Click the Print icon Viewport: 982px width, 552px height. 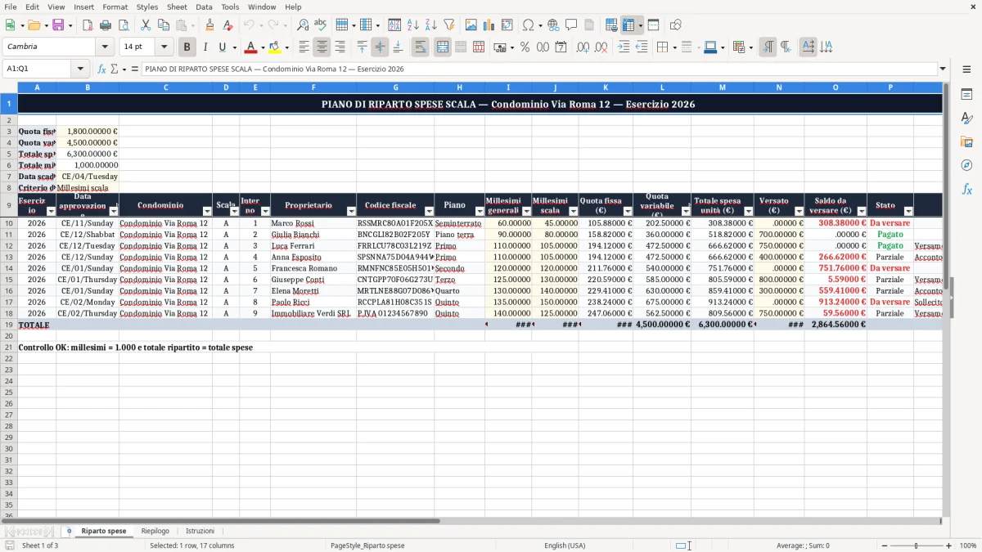coord(106,25)
